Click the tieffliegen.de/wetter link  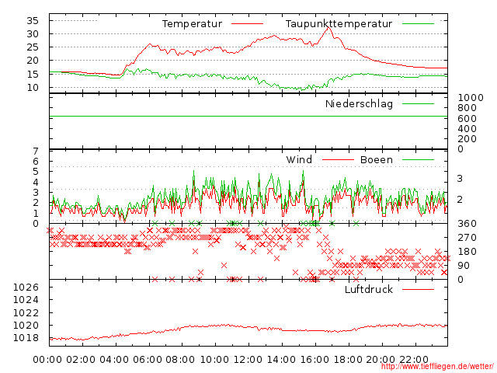click(x=437, y=366)
